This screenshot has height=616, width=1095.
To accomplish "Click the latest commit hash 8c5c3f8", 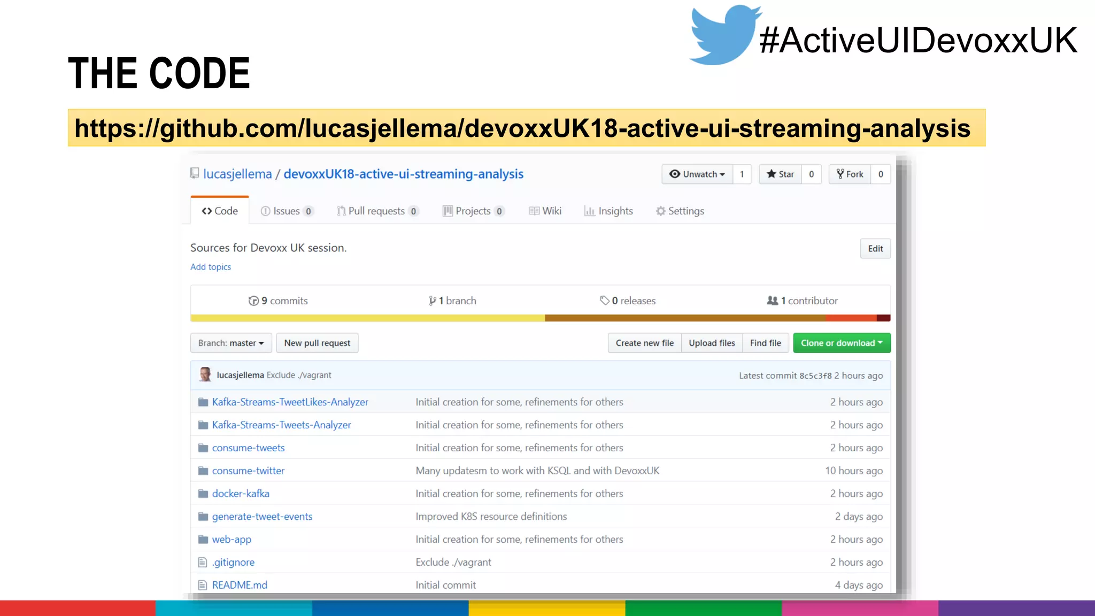I will [815, 376].
